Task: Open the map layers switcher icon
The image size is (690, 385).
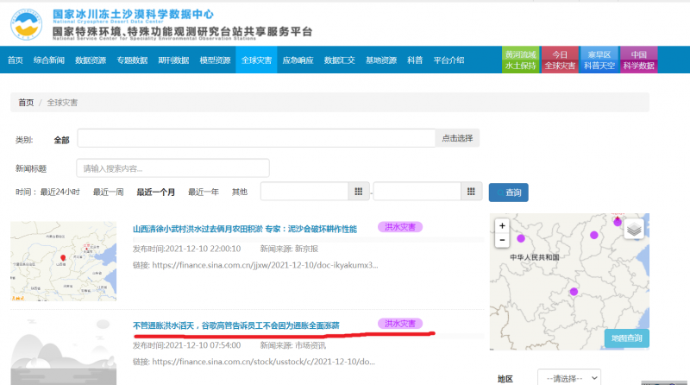Action: [633, 229]
